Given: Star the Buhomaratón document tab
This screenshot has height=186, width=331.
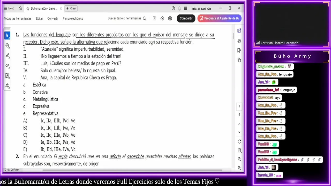Looking at the screenshot, I should pos(28,9).
